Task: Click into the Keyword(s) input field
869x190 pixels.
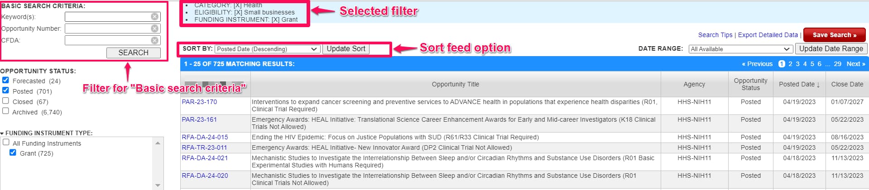Action: (x=108, y=17)
